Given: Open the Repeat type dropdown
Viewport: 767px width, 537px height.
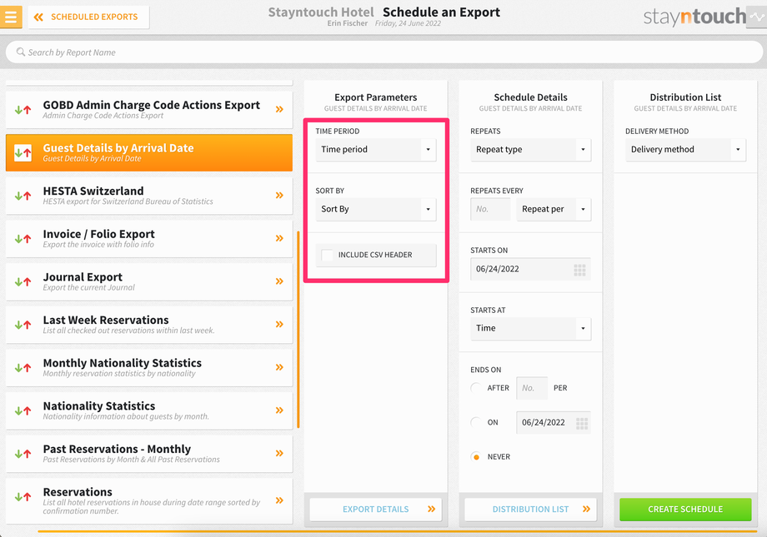Looking at the screenshot, I should click(531, 150).
